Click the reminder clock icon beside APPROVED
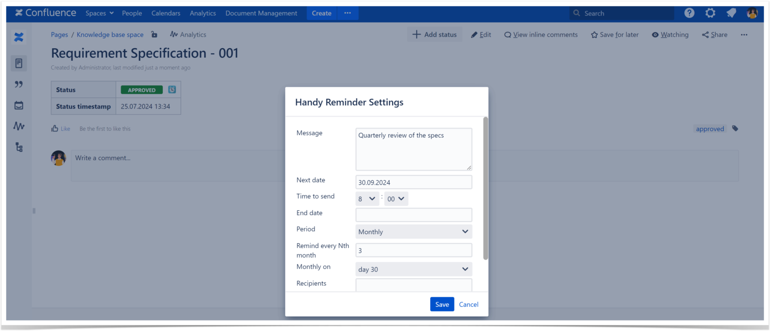 [172, 89]
